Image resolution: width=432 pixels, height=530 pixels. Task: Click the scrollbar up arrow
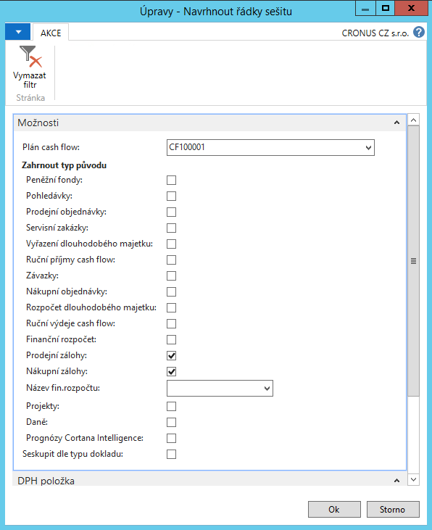coord(414,120)
